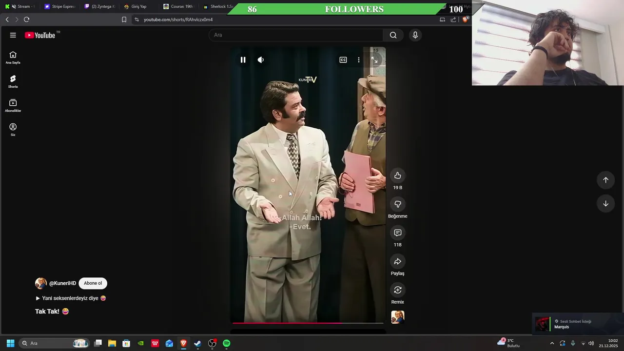Share the Short via Paylaş icon

pos(398,261)
